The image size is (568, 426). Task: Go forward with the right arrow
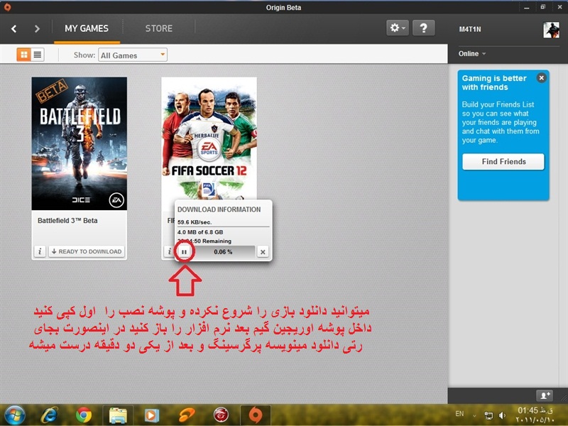(x=37, y=28)
